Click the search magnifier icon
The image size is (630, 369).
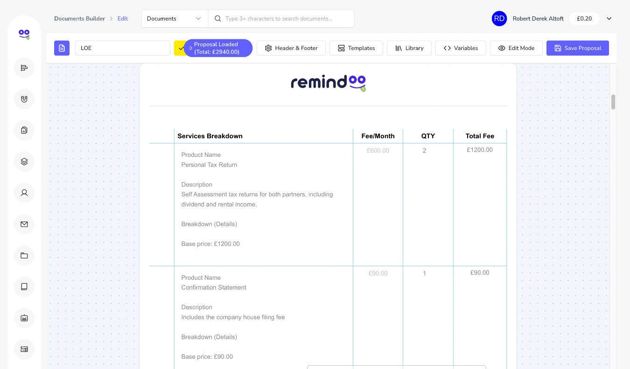tap(218, 19)
